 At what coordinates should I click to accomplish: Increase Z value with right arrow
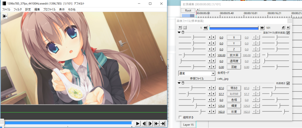pyautogui.click(x=214, y=50)
